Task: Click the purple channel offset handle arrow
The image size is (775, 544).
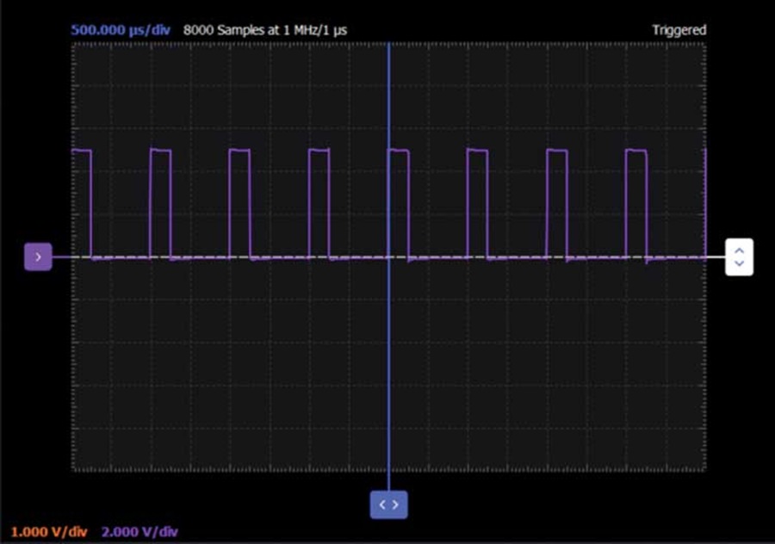Action: pyautogui.click(x=38, y=257)
